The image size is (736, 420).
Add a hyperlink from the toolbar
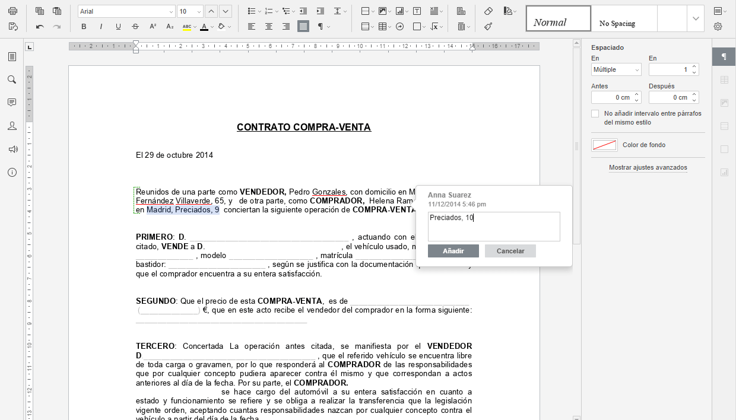pyautogui.click(x=399, y=26)
